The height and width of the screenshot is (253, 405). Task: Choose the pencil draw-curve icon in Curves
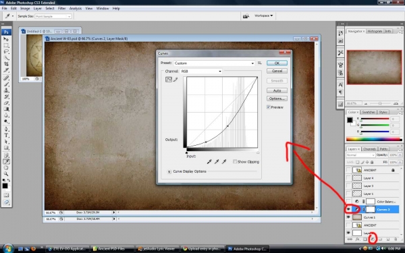click(x=175, y=80)
